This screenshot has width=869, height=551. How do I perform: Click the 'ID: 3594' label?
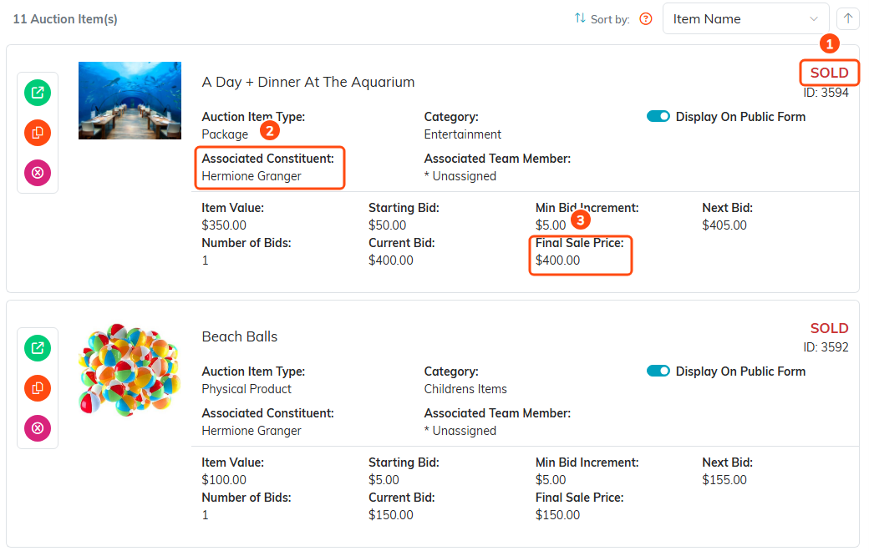[826, 93]
